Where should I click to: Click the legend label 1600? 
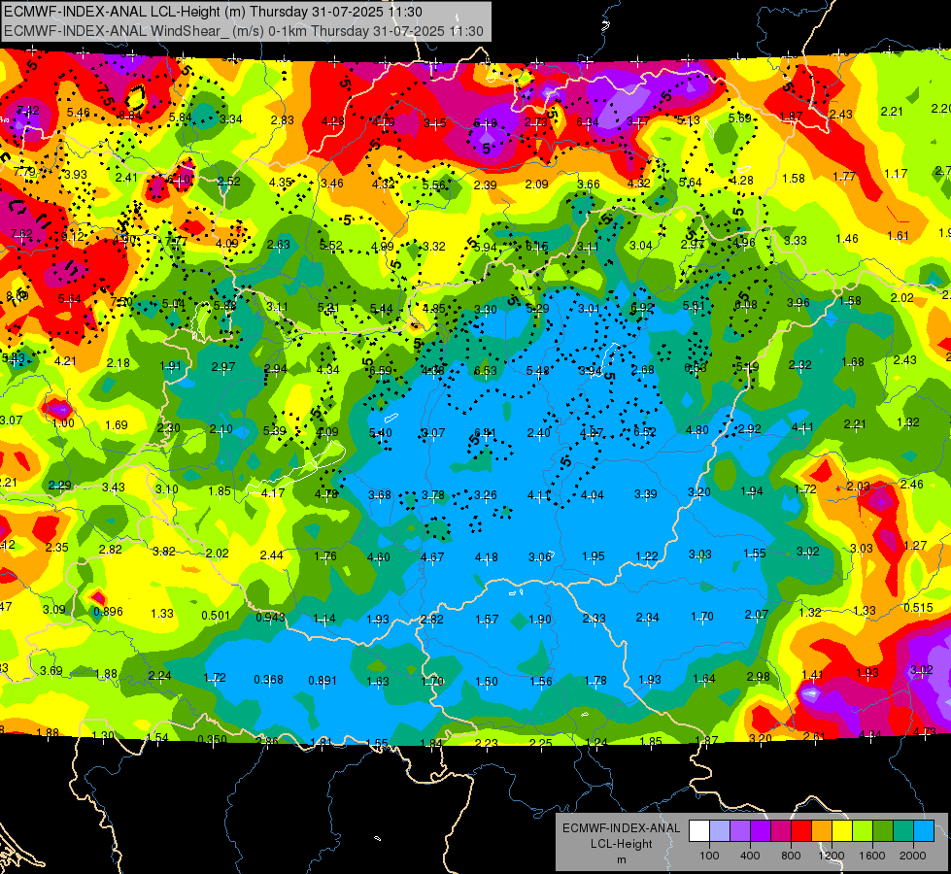[x=872, y=856]
